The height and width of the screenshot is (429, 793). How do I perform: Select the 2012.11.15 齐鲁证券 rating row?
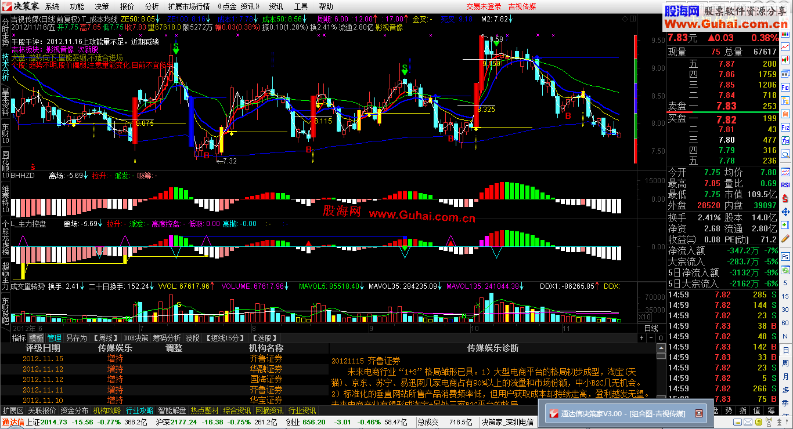click(x=164, y=358)
